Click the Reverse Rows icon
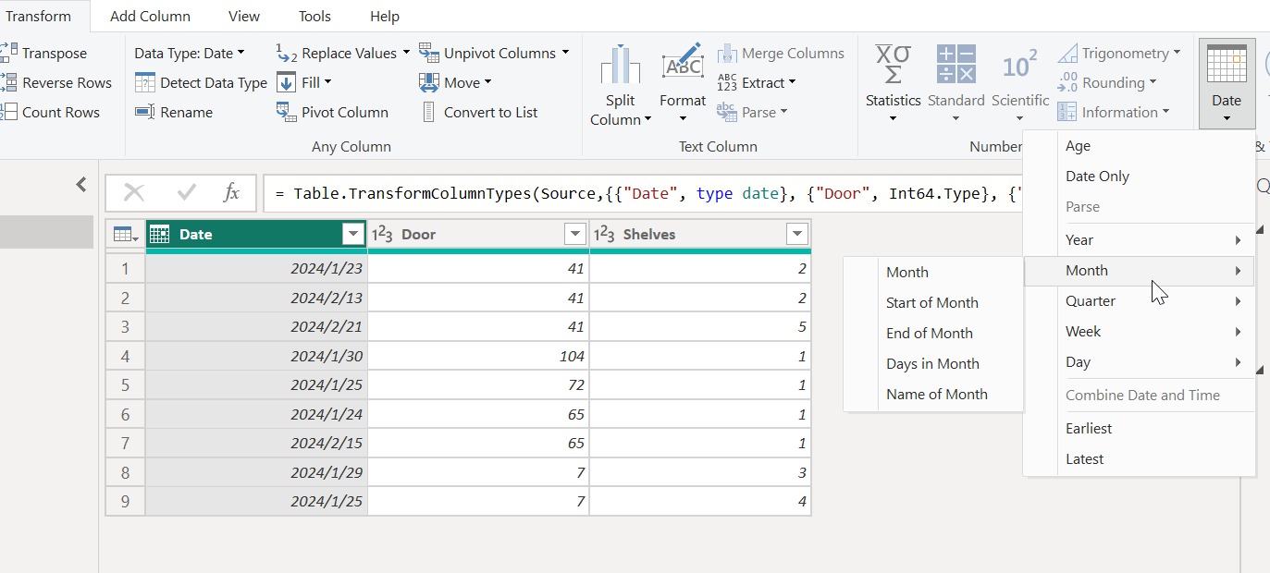1270x573 pixels. [x=8, y=82]
